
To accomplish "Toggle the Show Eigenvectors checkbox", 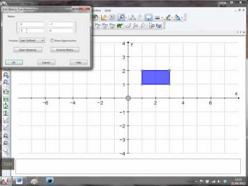I will (52, 40).
